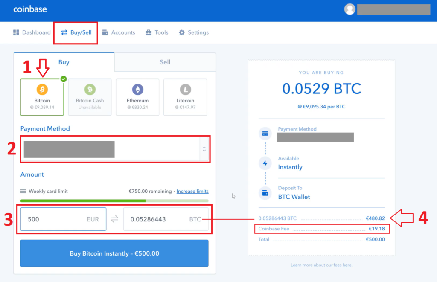Screen dimensions: 437x282
Task: Click the weekly card limit progress bar
Action: [x=114, y=201]
